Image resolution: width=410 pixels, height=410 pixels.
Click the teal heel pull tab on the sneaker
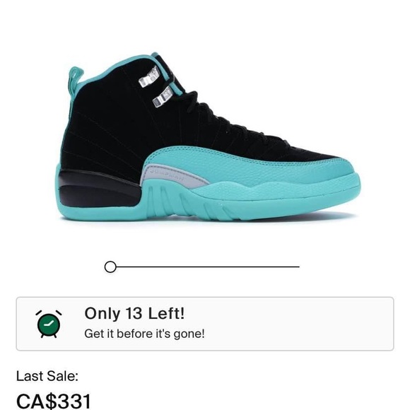tap(76, 80)
